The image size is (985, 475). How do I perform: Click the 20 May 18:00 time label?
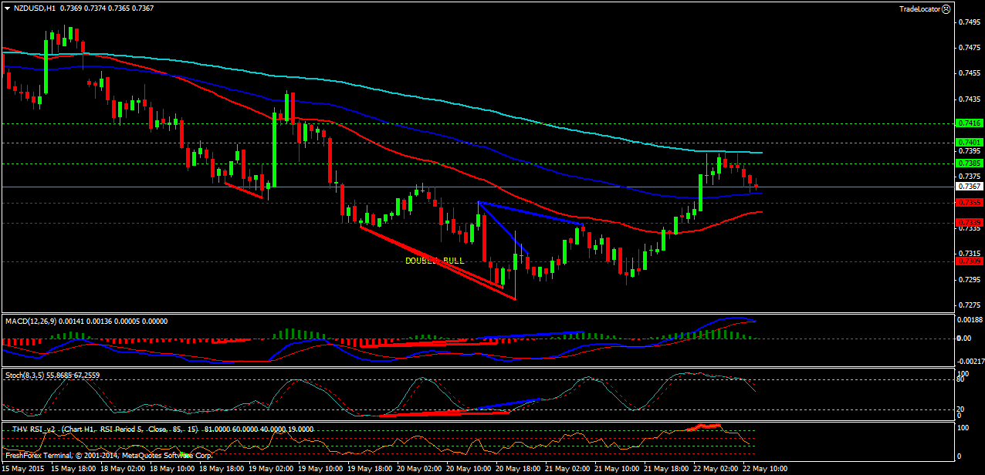pyautogui.click(x=517, y=469)
